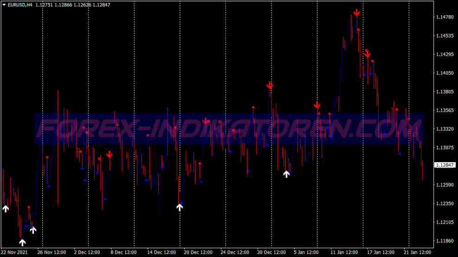
Task: Click the 30 Dec 12:00 time label
Action: coord(271,252)
